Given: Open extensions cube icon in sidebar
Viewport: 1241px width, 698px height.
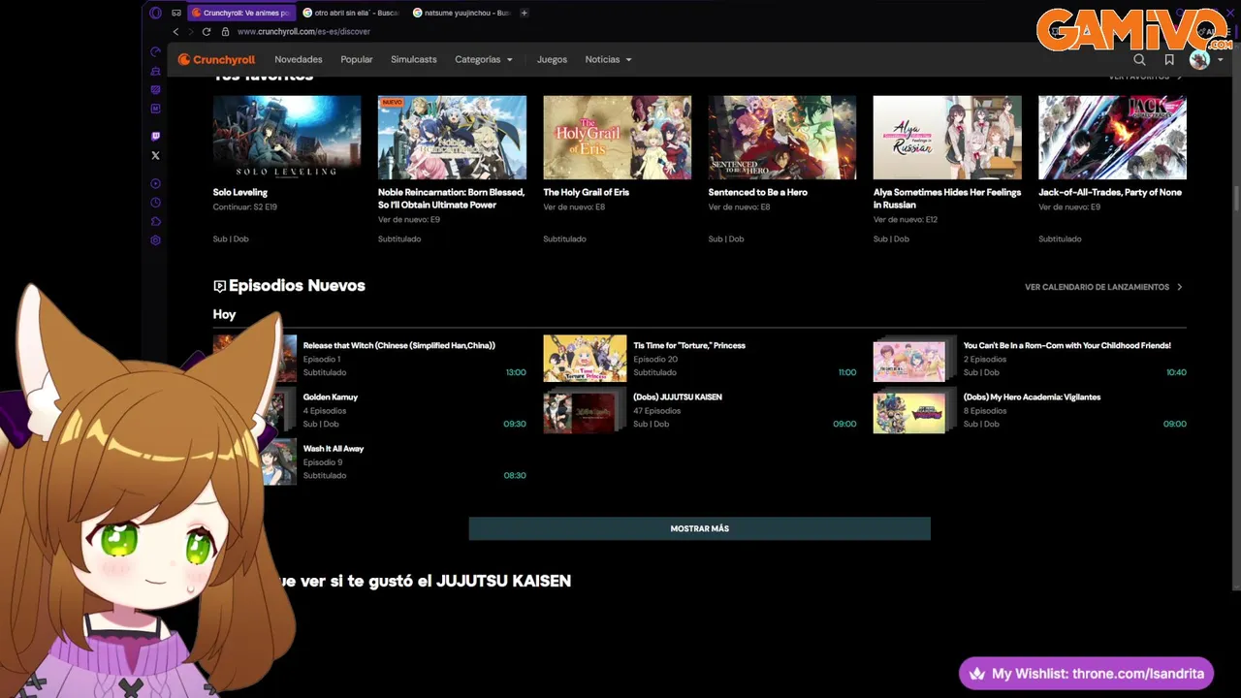Looking at the screenshot, I should [155, 221].
